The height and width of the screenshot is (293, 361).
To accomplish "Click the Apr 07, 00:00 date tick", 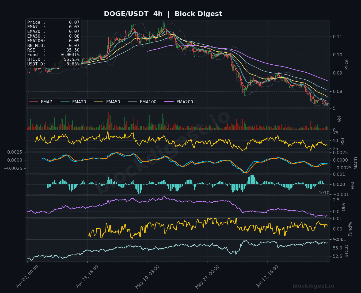I will pos(27,277).
